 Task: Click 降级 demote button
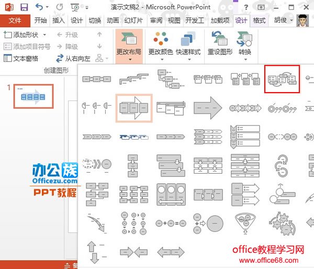68,47
